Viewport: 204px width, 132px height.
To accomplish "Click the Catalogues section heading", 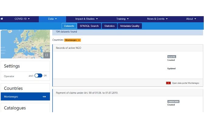I will [x=15, y=108].
